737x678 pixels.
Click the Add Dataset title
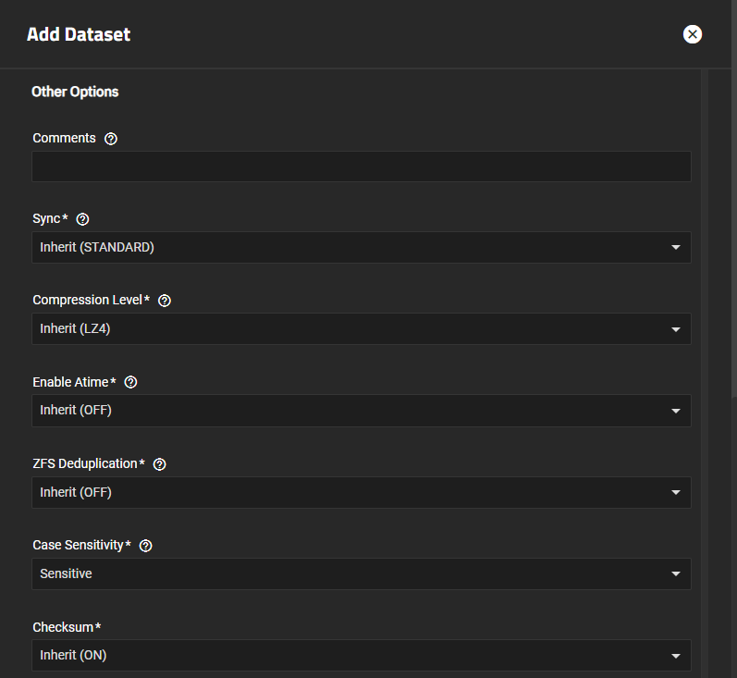click(x=79, y=35)
